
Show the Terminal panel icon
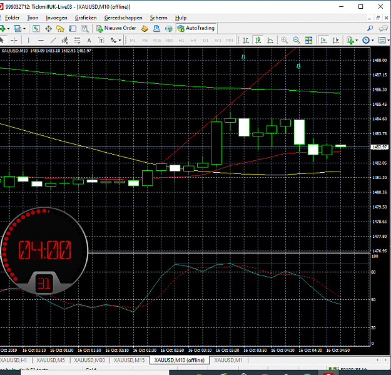coord(73,28)
